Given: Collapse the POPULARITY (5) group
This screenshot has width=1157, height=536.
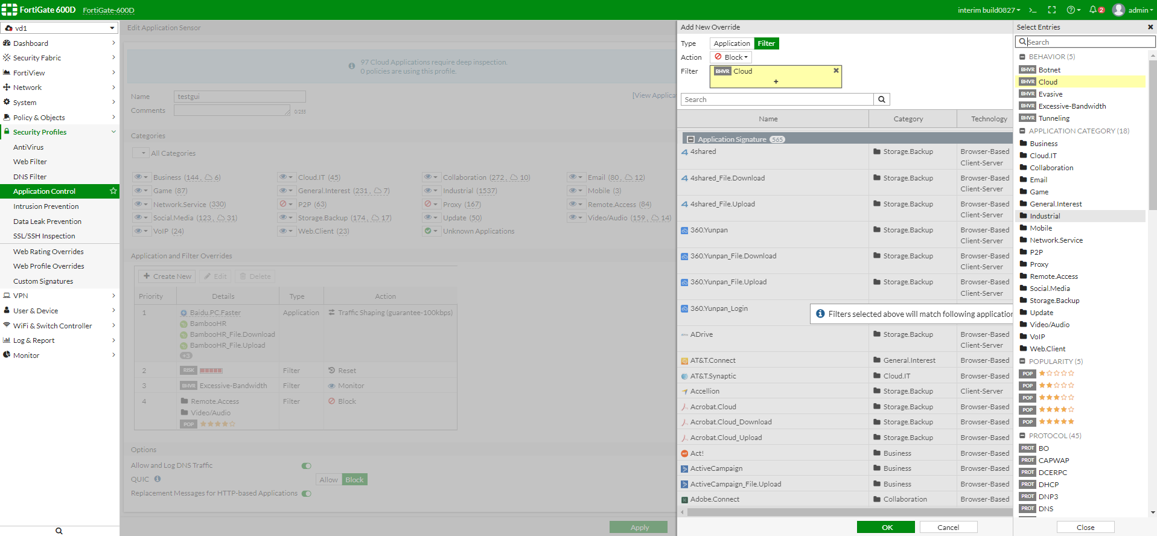Looking at the screenshot, I should coord(1022,362).
